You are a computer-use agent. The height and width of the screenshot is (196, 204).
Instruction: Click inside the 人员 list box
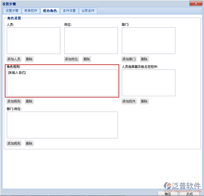[x=33, y=40]
